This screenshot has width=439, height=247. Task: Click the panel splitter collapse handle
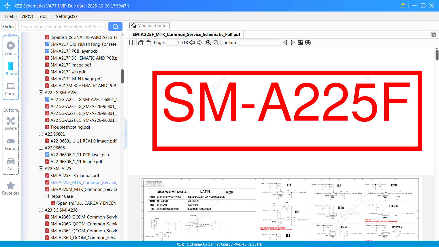[125, 133]
